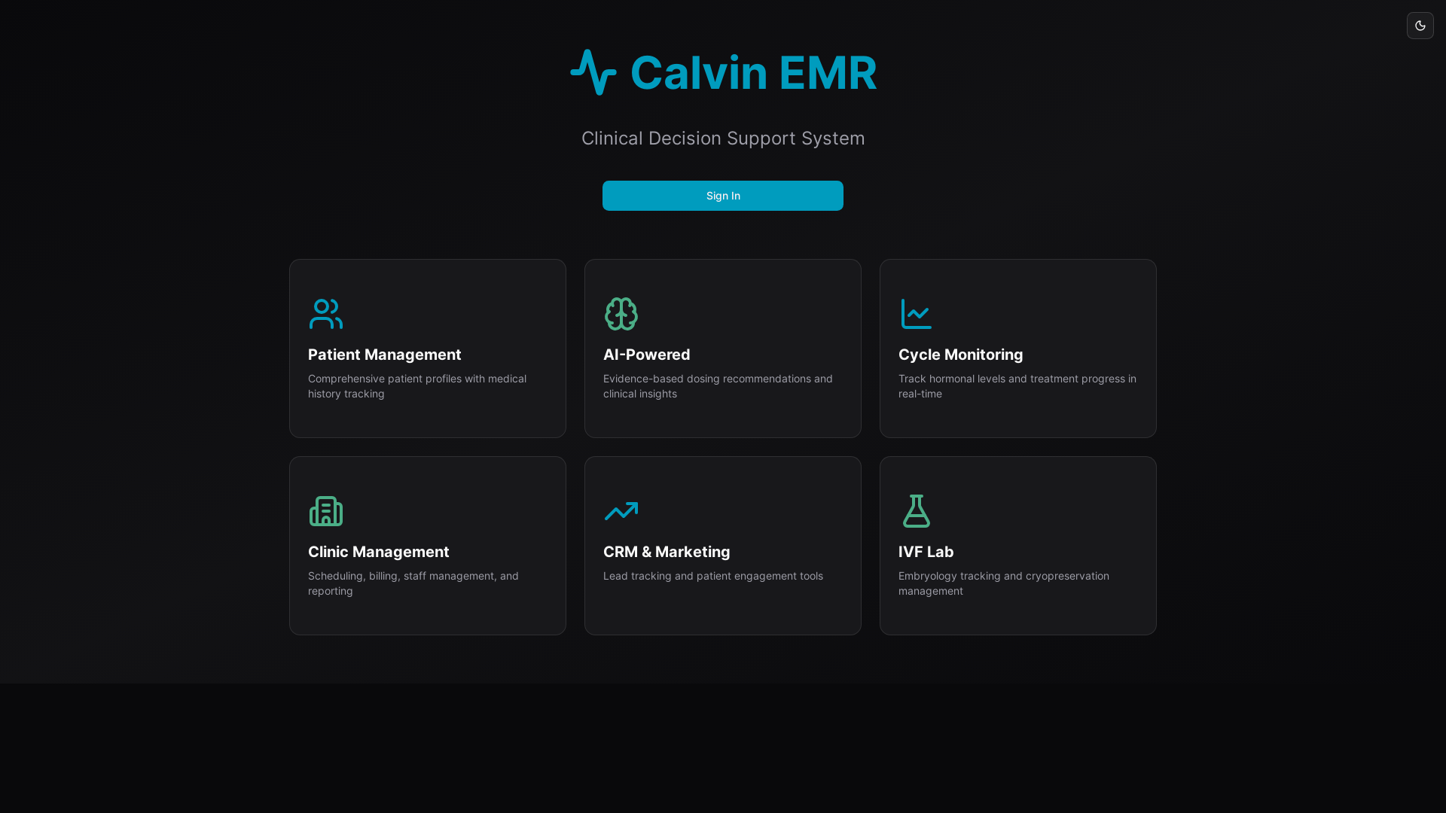Click 'Comprehensive patient profiles' description text
Viewport: 1446px width, 813px height.
coord(417,386)
